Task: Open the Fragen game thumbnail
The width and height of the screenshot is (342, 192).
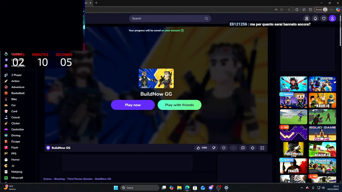Action: 294,166
